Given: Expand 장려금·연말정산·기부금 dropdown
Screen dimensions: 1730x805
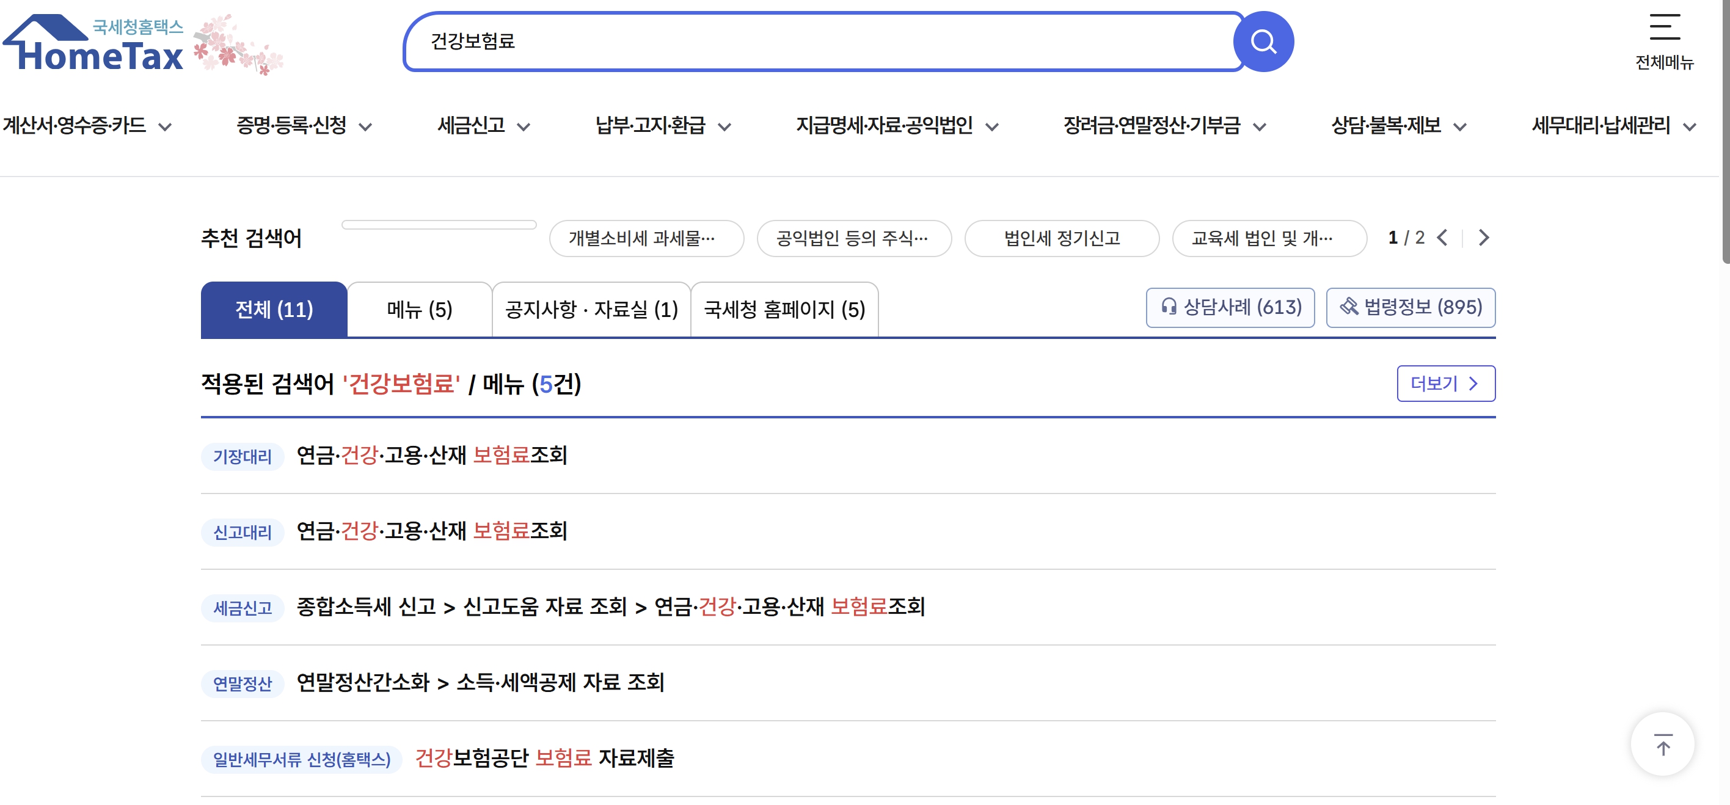Looking at the screenshot, I should pos(1164,126).
